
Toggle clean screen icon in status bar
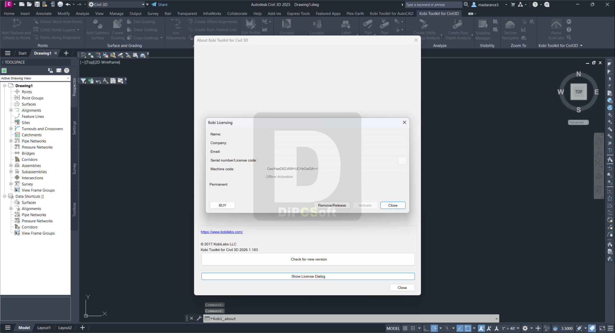pyautogui.click(x=602, y=328)
